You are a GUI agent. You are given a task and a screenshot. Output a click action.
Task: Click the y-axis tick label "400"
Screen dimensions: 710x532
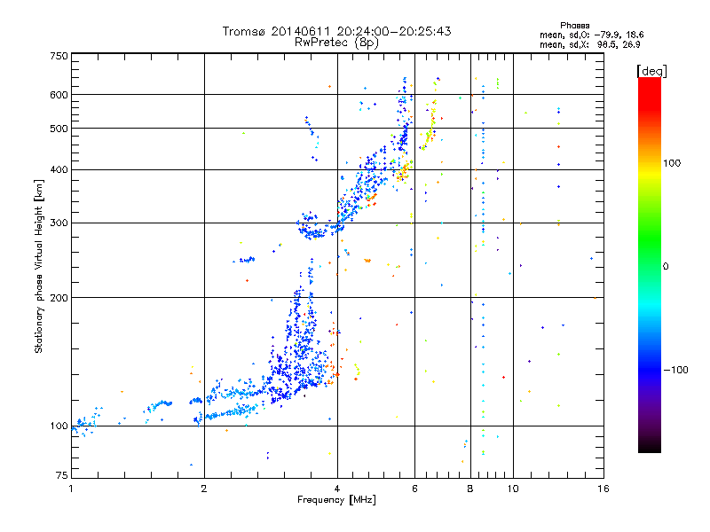(x=59, y=169)
